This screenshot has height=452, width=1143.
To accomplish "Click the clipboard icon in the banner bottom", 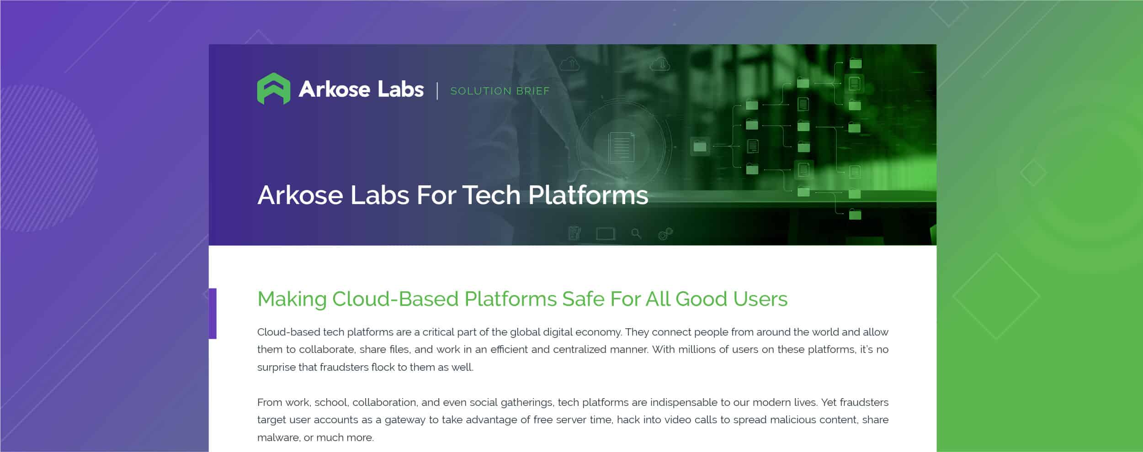I will [x=574, y=233].
